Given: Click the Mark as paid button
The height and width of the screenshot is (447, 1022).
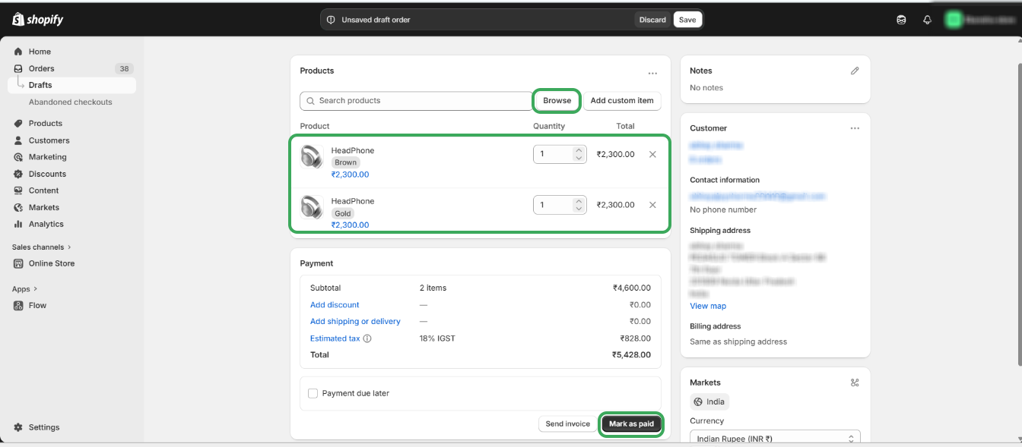Looking at the screenshot, I should pos(631,424).
